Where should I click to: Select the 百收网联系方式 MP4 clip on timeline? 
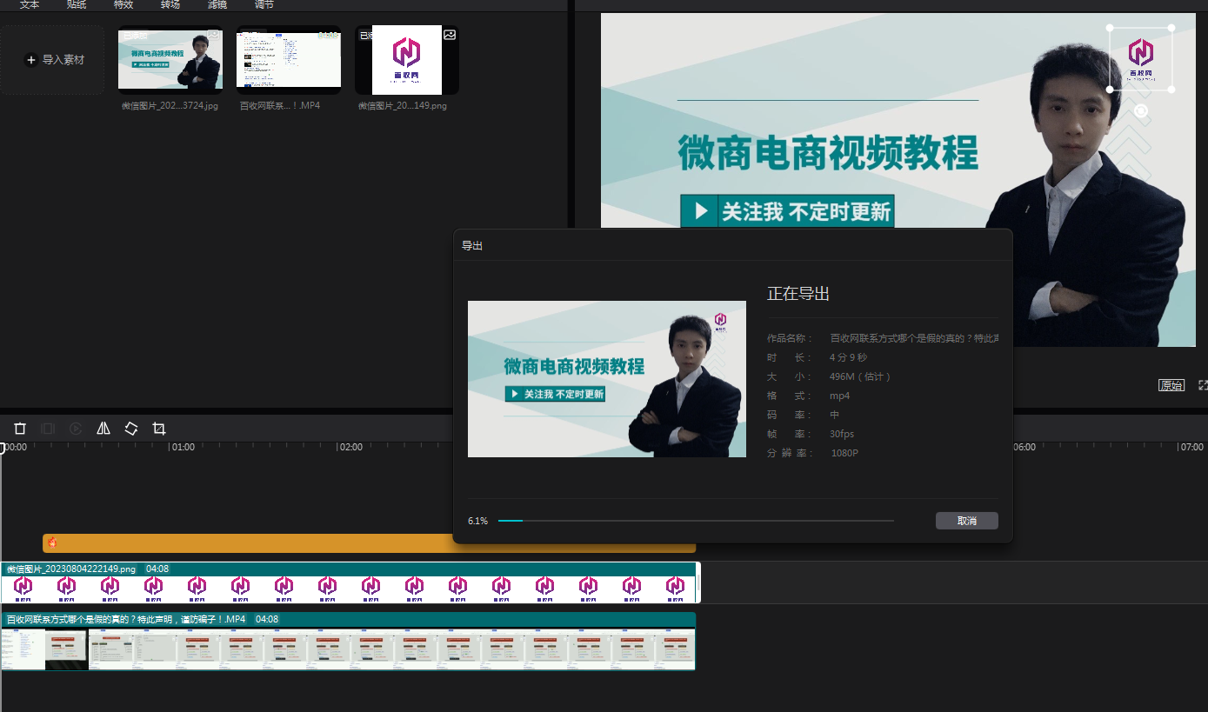pos(348,642)
